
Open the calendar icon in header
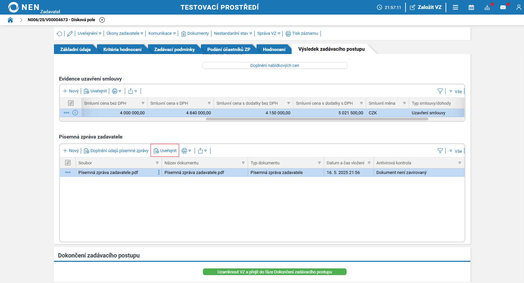[471, 7]
